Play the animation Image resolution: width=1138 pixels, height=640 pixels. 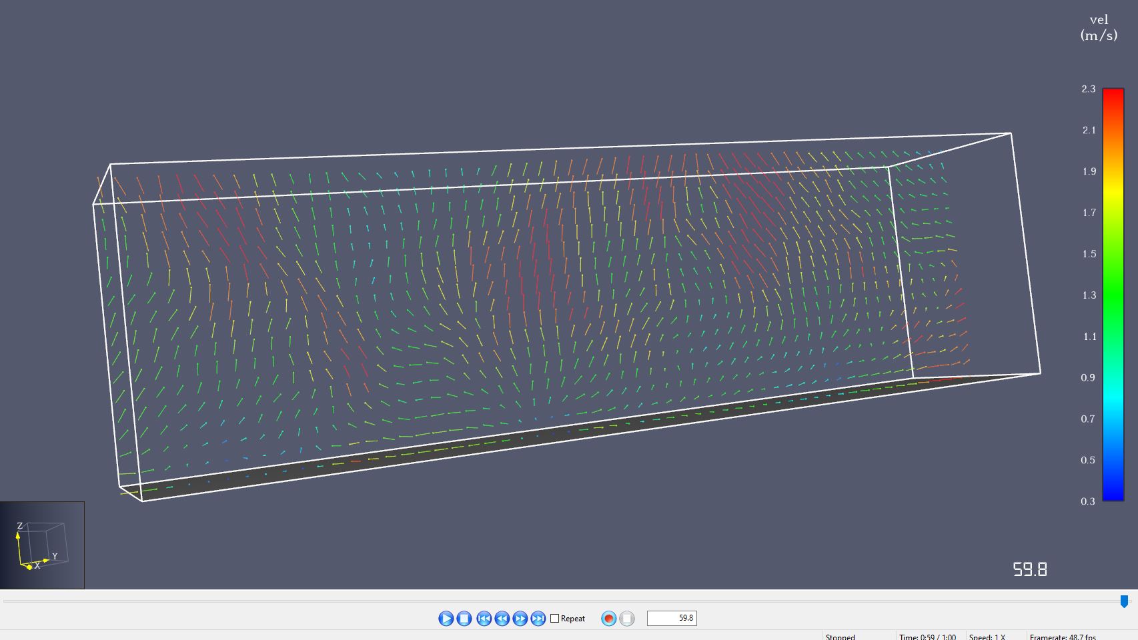pyautogui.click(x=445, y=618)
